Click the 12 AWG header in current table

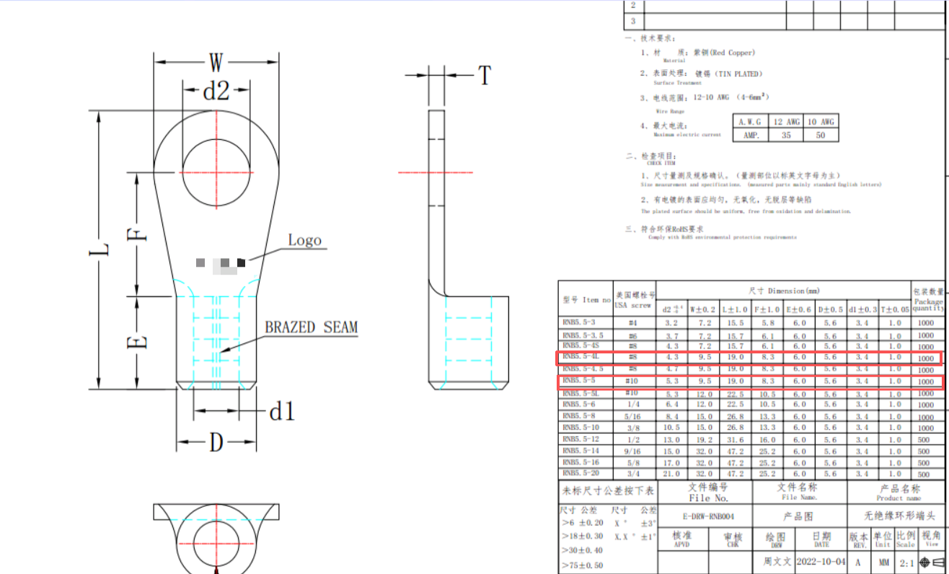click(784, 122)
